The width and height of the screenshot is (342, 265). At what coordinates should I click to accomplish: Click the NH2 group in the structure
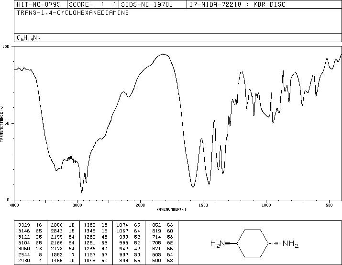pyautogui.click(x=290, y=243)
